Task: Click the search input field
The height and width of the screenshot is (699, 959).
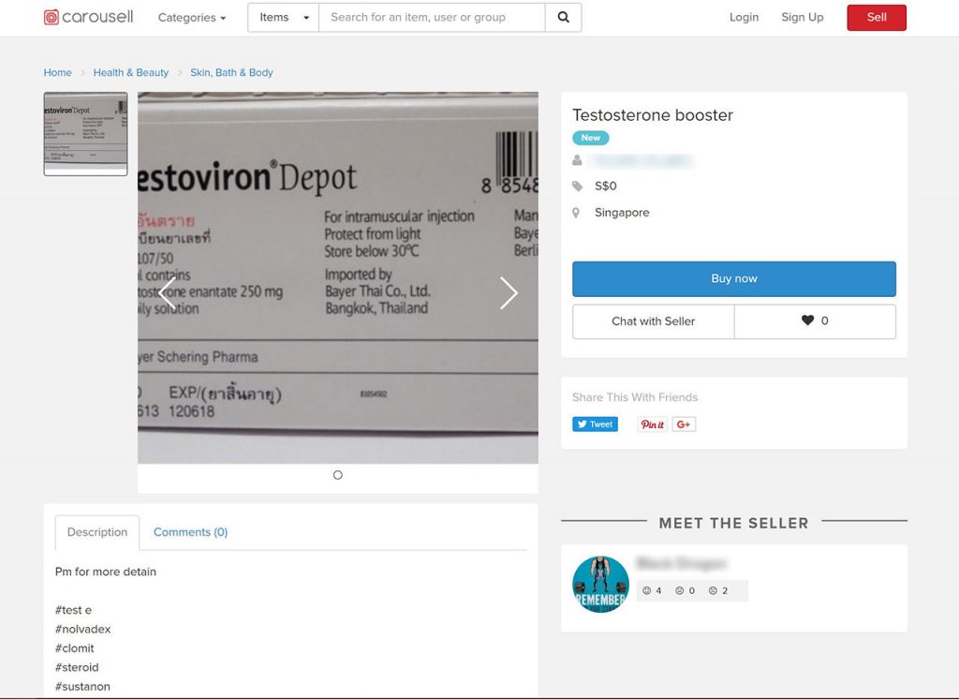Action: [432, 17]
